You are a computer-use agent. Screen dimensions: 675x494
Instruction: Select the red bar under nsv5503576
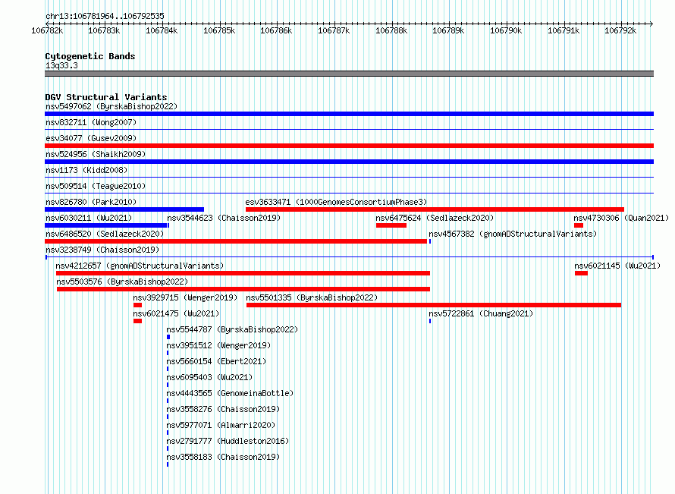(x=243, y=289)
